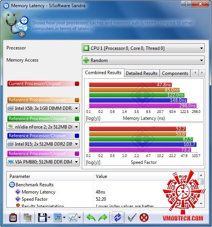
Task: Close the Memory Latency window
Action: [200, 4]
